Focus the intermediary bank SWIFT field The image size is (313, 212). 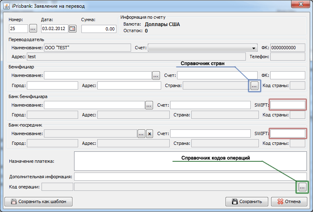coord(288,133)
